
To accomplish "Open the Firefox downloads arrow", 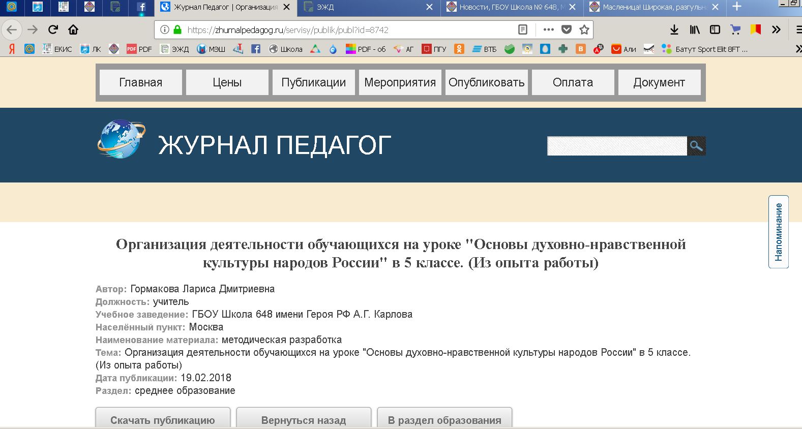I will (x=674, y=29).
